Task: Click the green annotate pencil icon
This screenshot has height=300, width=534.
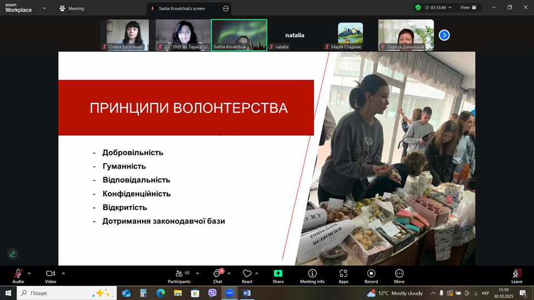Action: tap(13, 254)
